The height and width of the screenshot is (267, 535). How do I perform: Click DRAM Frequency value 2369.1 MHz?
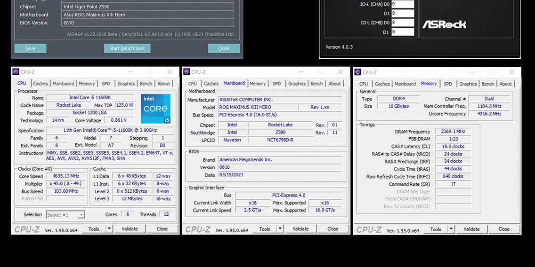[x=453, y=132]
